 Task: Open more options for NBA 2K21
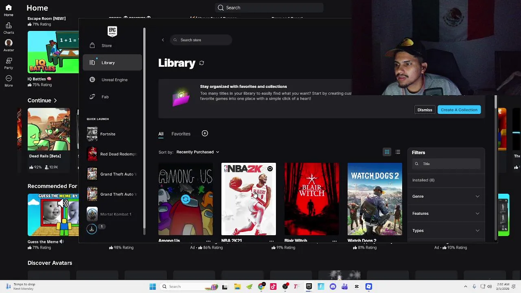[271, 241]
